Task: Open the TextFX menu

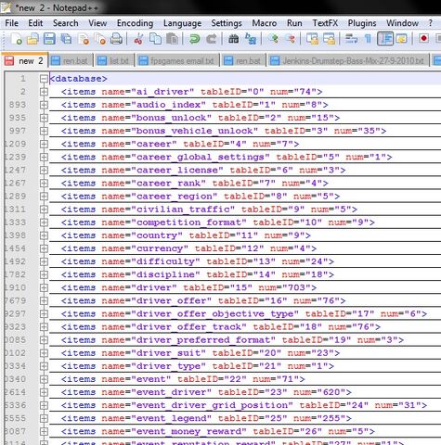Action: coord(325,23)
